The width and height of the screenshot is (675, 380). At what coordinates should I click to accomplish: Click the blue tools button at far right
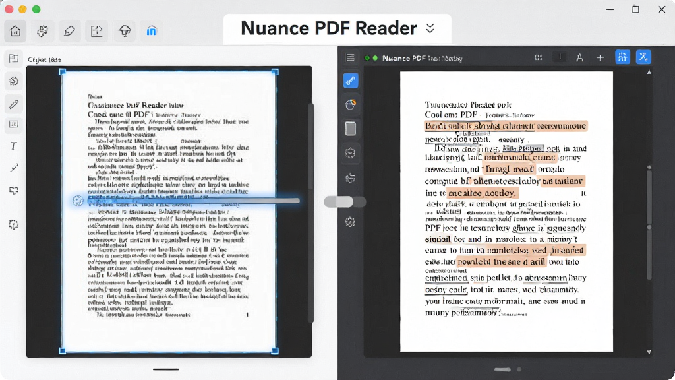point(643,57)
